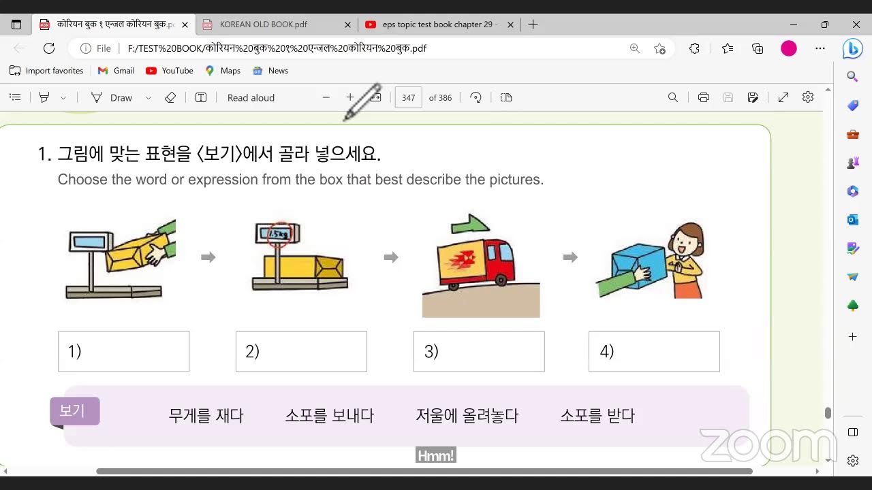Image resolution: width=872 pixels, height=490 pixels.
Task: Enter PDF full screen mode
Action: [x=783, y=97]
